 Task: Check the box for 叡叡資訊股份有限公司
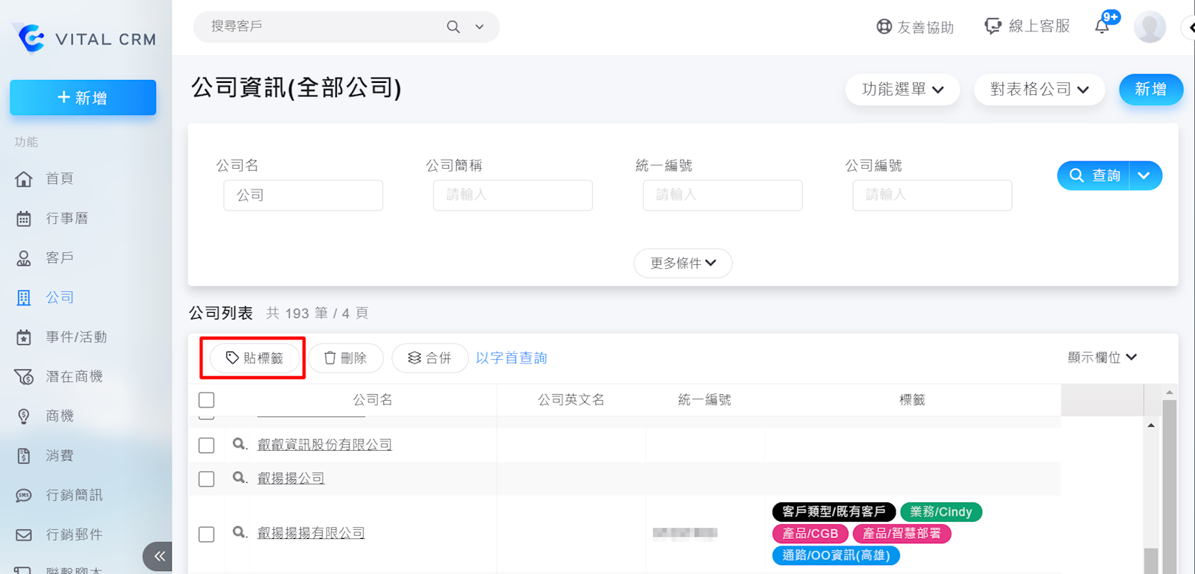[x=207, y=446]
